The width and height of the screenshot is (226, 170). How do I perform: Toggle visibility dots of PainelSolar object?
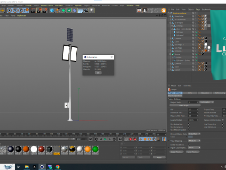[195, 16]
